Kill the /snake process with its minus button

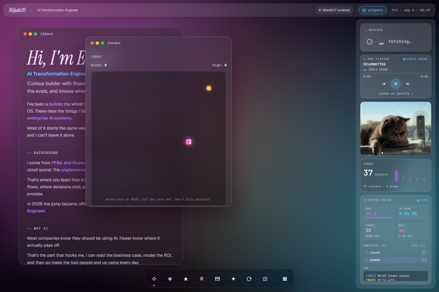[424, 259]
